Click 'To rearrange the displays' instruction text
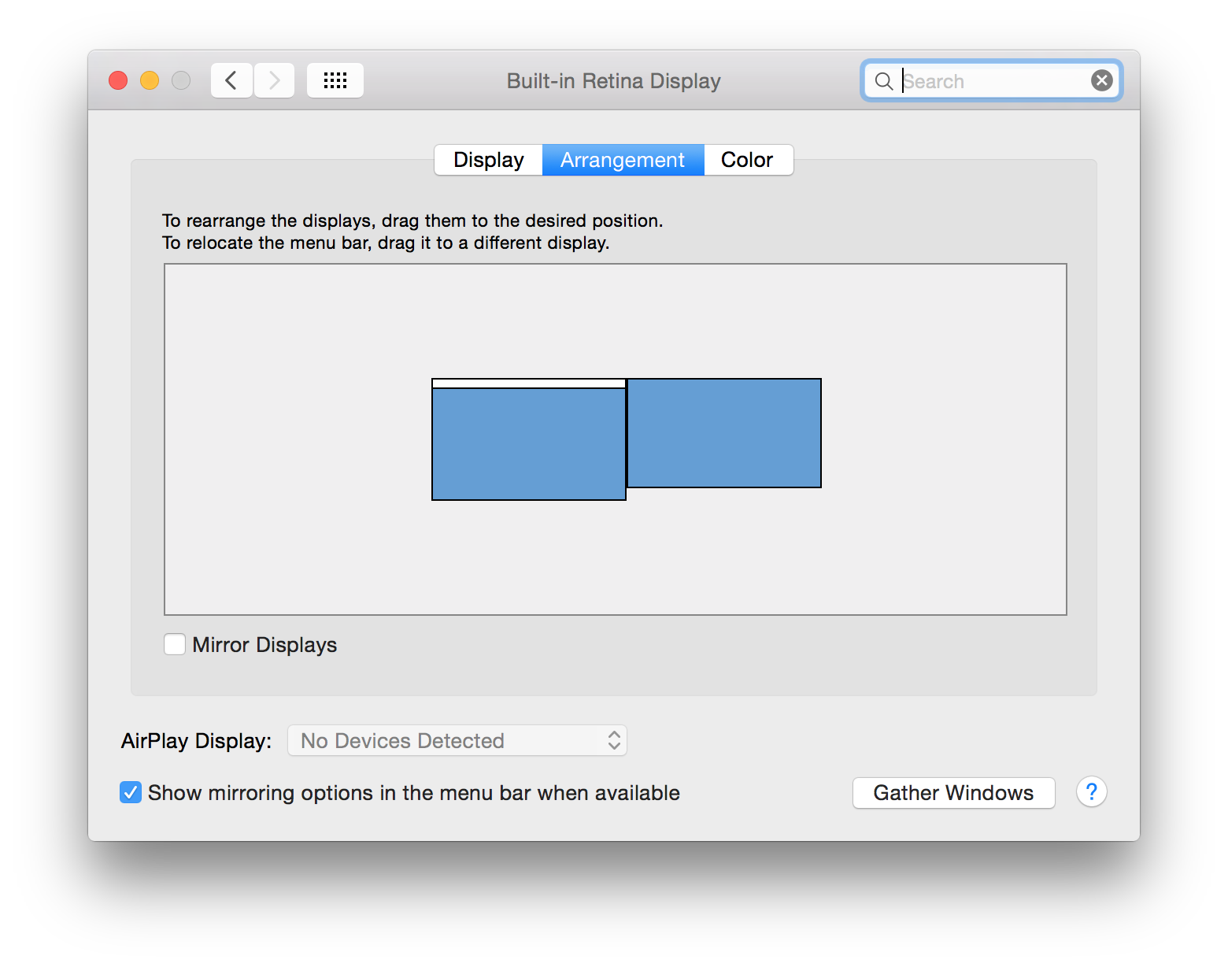Screen dimensions: 1228x967 coord(412,220)
